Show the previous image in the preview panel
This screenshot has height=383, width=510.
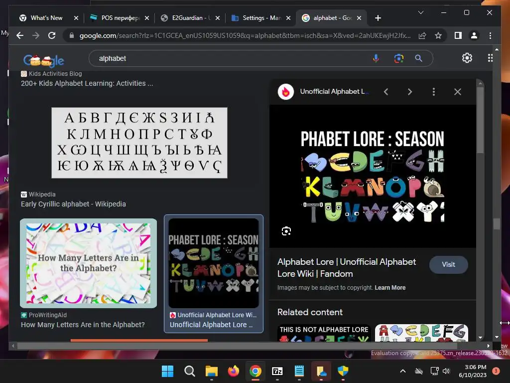pos(386,92)
